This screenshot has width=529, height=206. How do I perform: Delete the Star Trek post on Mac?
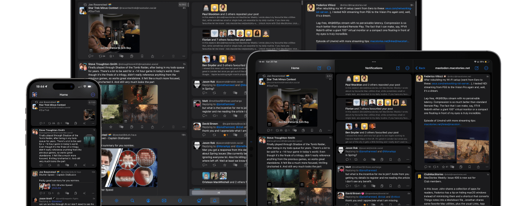coord(173,56)
